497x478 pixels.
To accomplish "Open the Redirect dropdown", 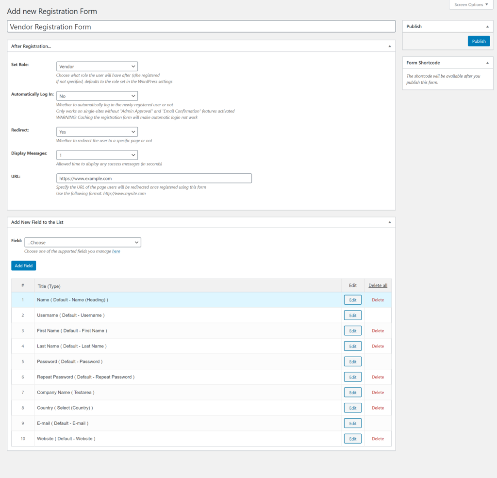I will click(97, 132).
